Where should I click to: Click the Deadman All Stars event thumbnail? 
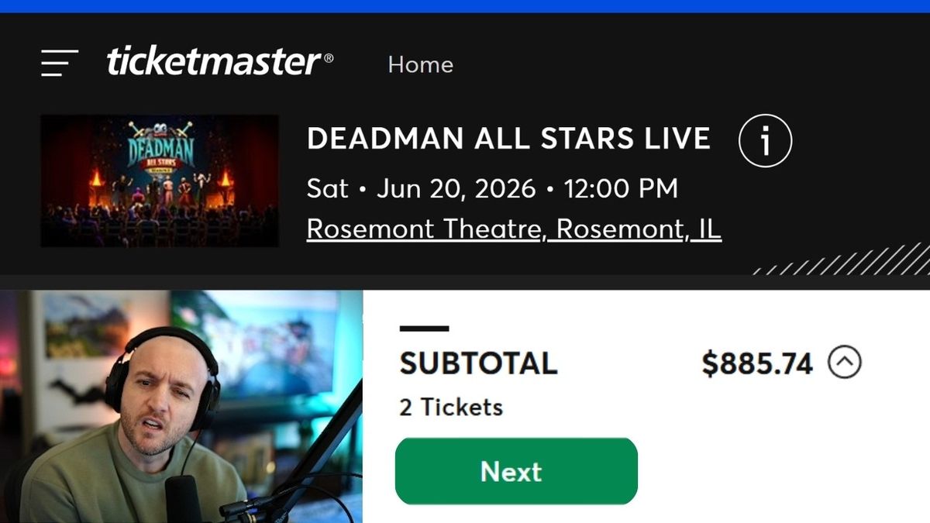(160, 181)
